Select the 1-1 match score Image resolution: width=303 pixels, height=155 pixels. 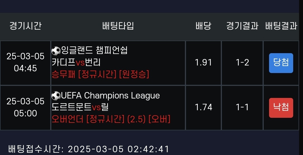pyautogui.click(x=242, y=107)
